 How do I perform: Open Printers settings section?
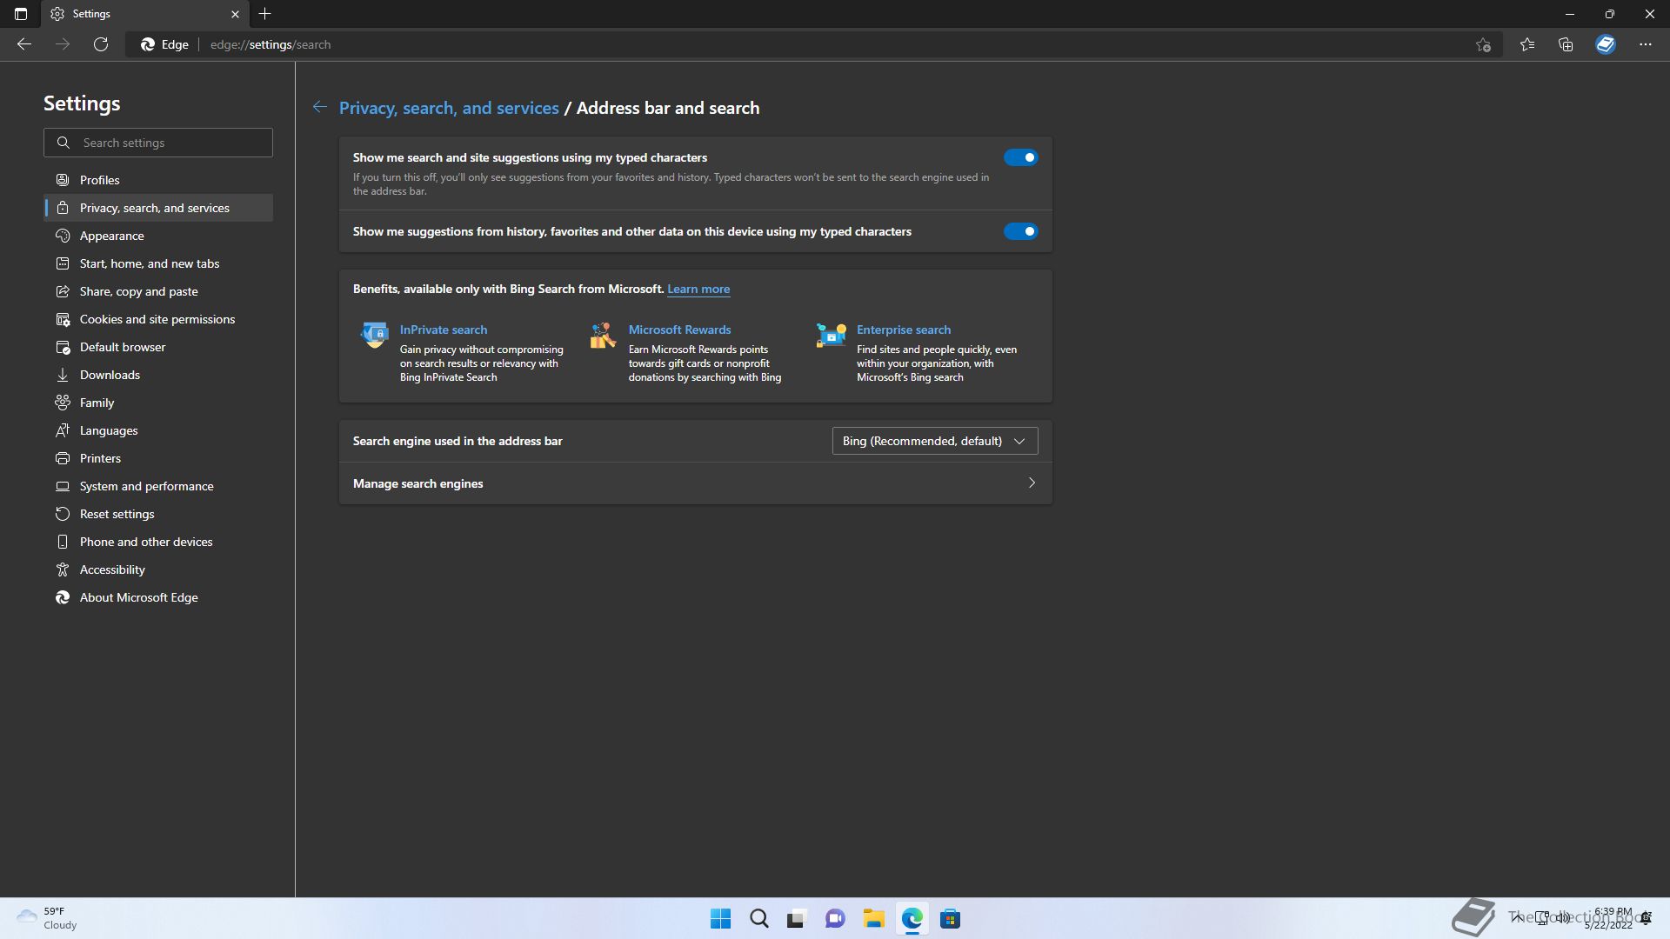(158, 458)
